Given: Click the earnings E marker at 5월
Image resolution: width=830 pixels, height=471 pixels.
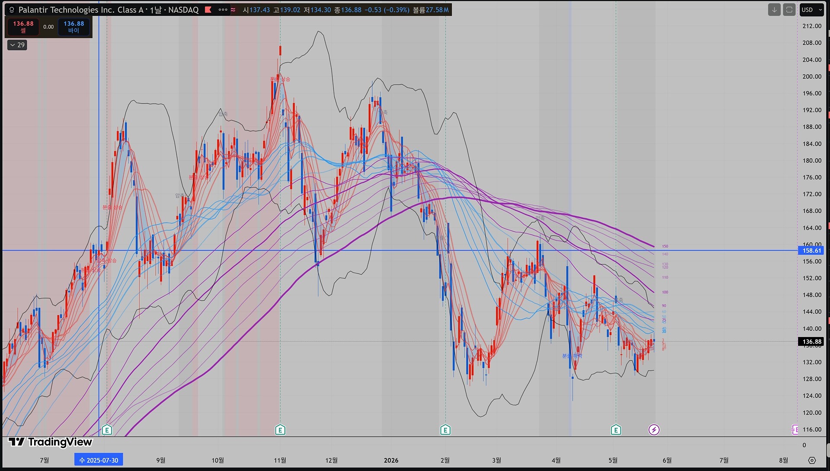Looking at the screenshot, I should pyautogui.click(x=616, y=430).
